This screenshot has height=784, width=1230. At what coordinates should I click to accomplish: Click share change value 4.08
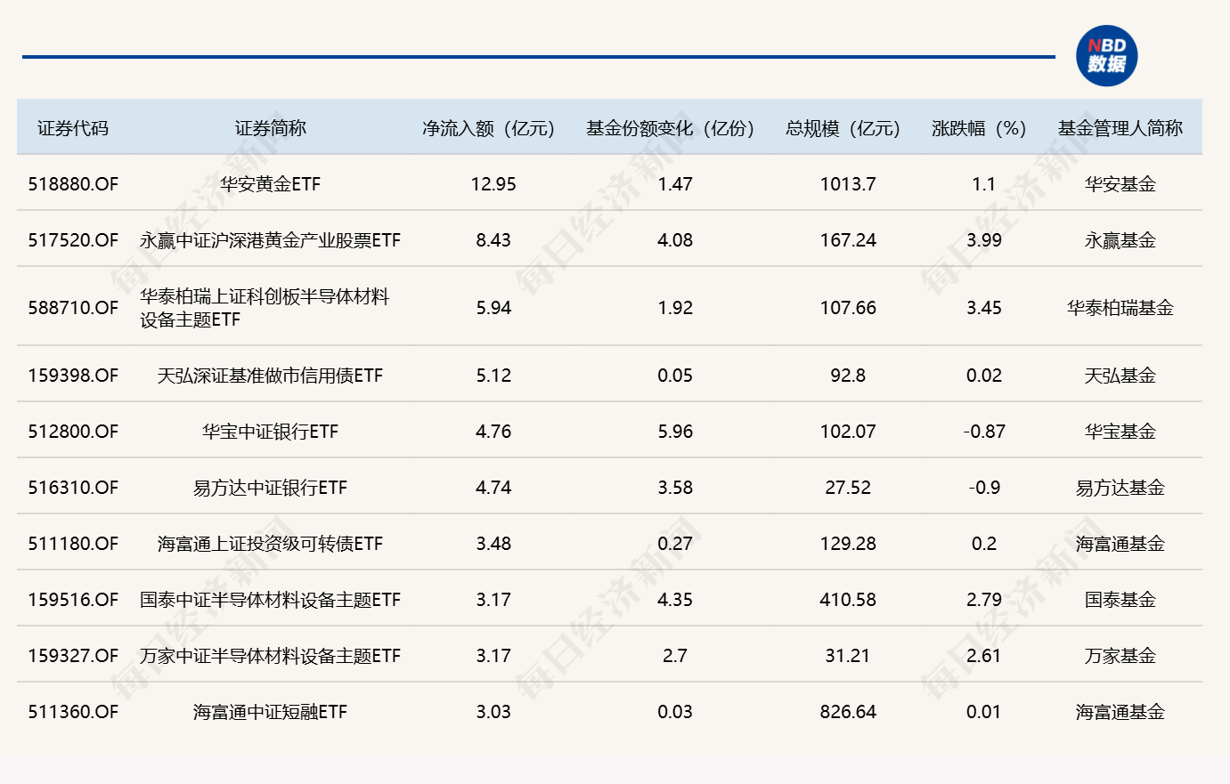[675, 240]
